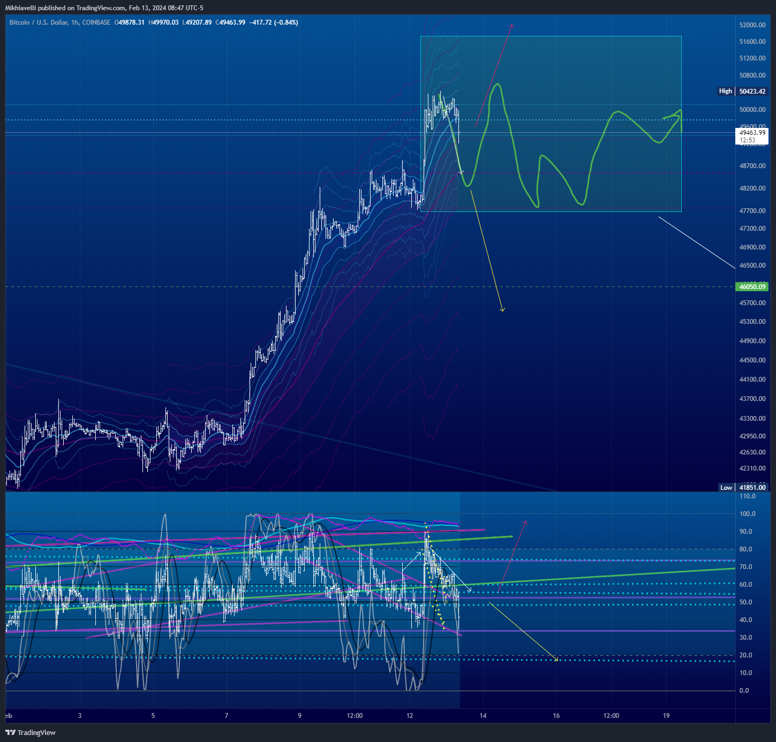
Task: Select the low value L49207.89
Action: pos(197,22)
